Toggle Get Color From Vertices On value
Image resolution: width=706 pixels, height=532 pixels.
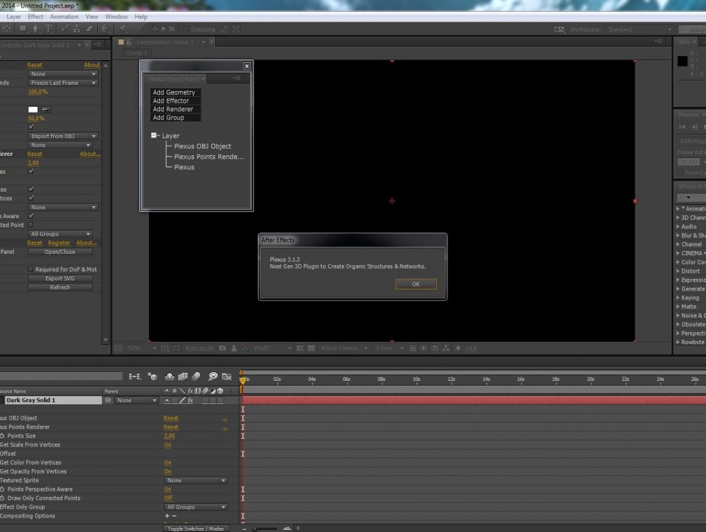click(168, 463)
